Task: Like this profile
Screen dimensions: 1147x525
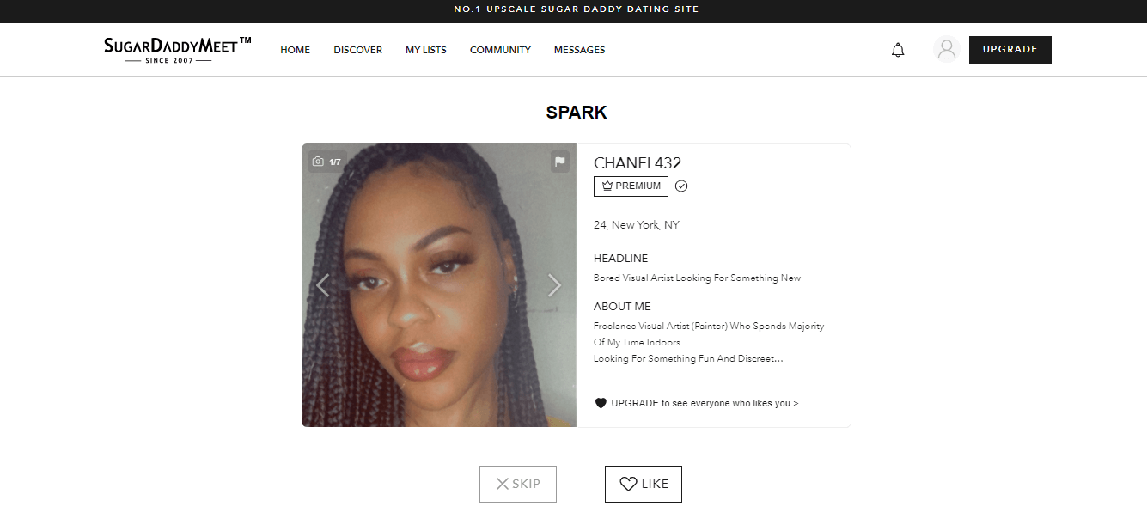Action: (x=644, y=484)
